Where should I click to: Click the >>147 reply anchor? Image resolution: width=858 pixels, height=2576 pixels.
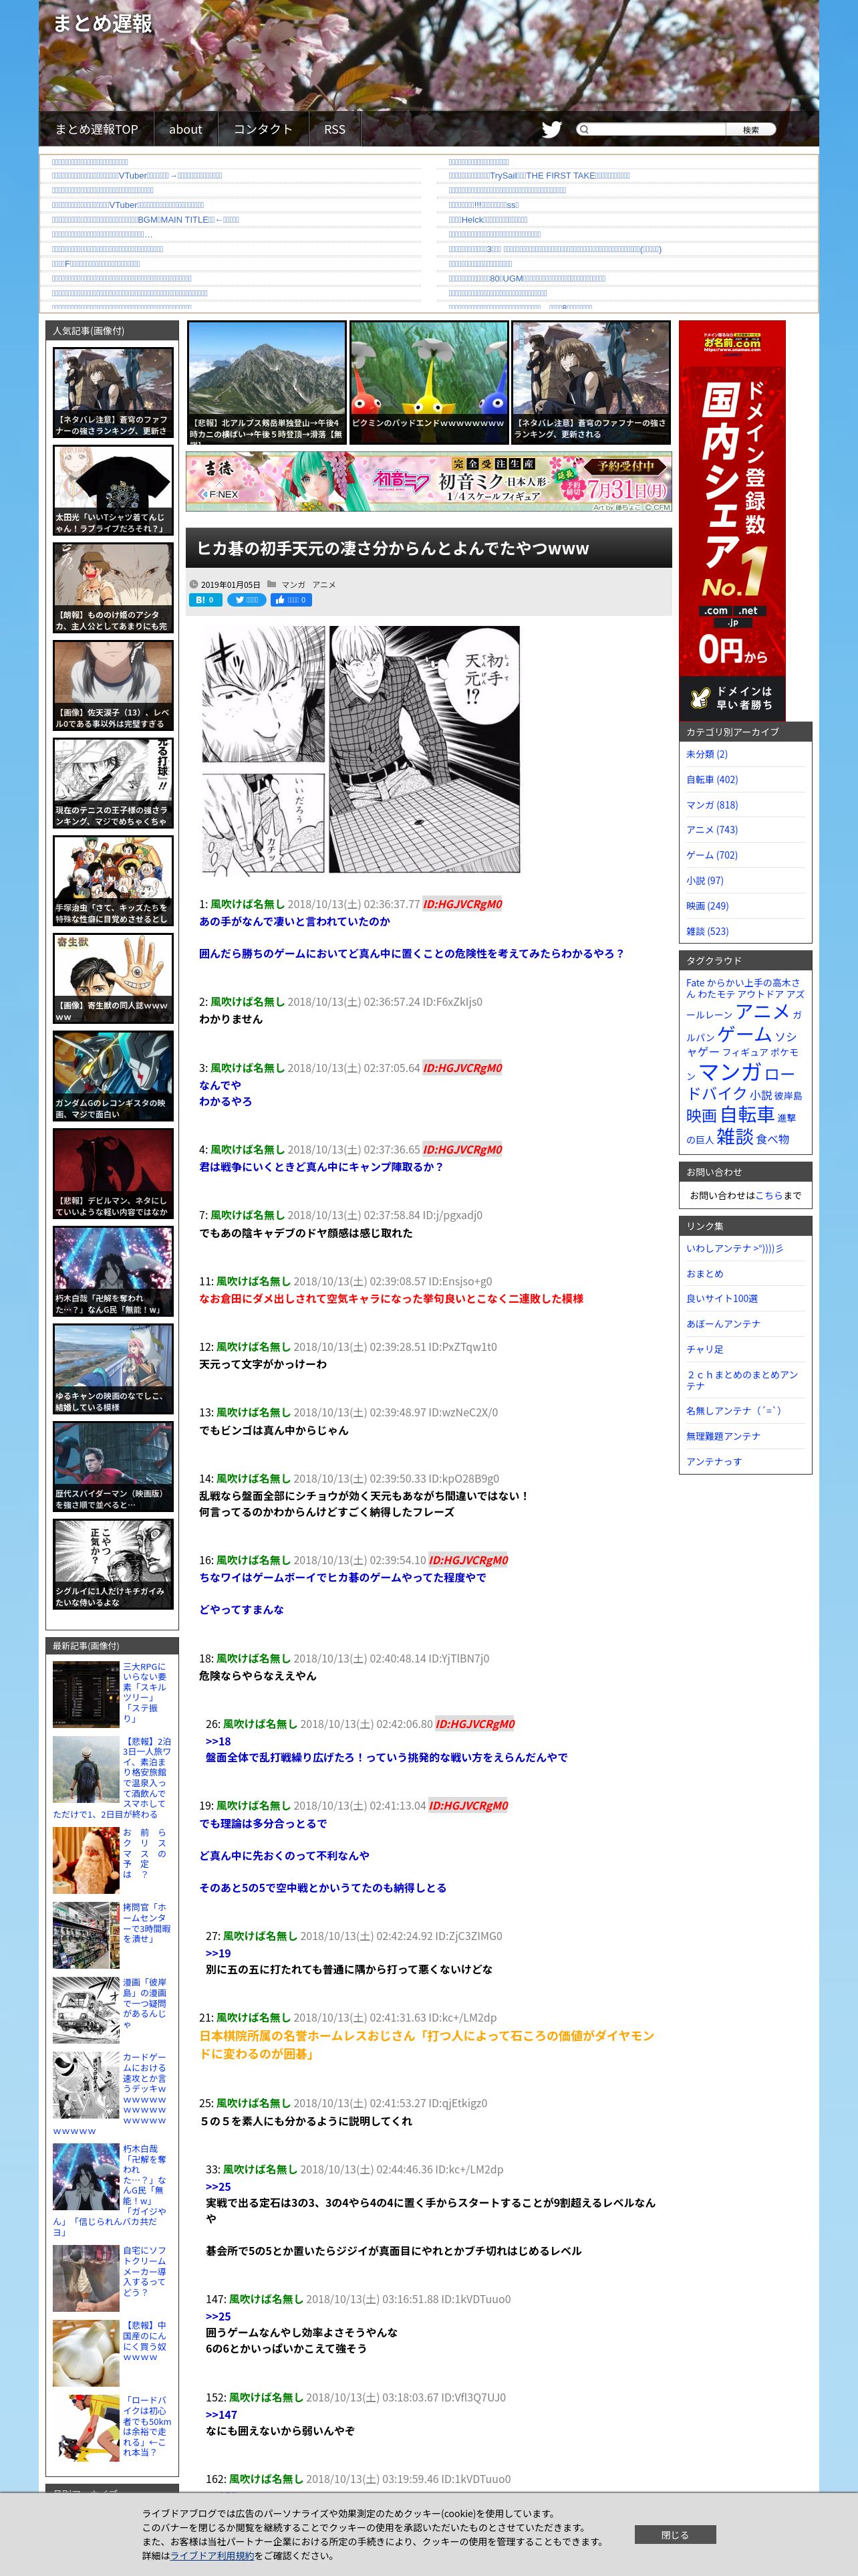pos(221,2414)
